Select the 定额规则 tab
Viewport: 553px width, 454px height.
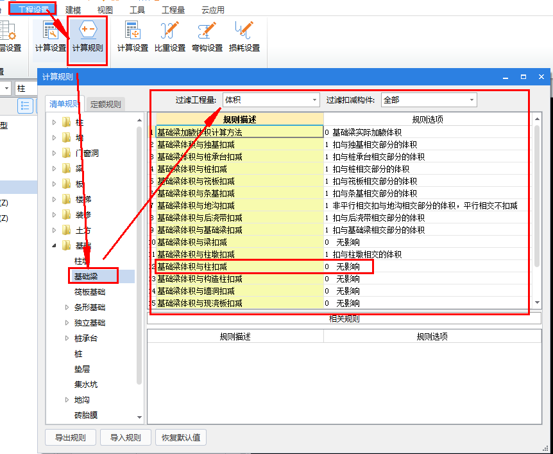[x=105, y=104]
